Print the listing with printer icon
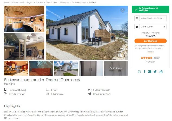Image resolution: width=172 pixels, height=121 pixels. (161, 72)
